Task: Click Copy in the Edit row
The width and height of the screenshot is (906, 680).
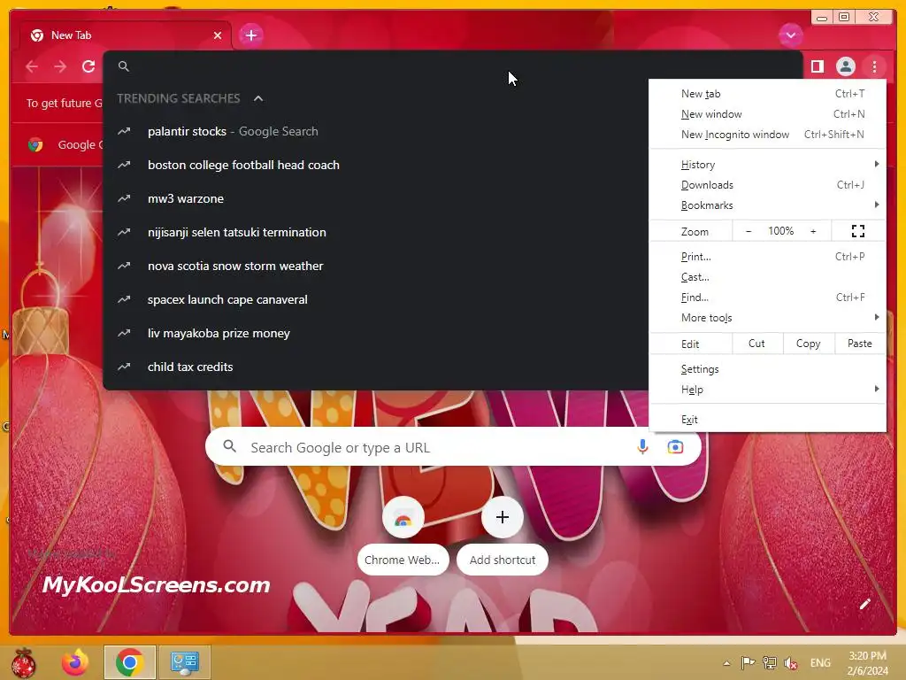Action: 809,344
